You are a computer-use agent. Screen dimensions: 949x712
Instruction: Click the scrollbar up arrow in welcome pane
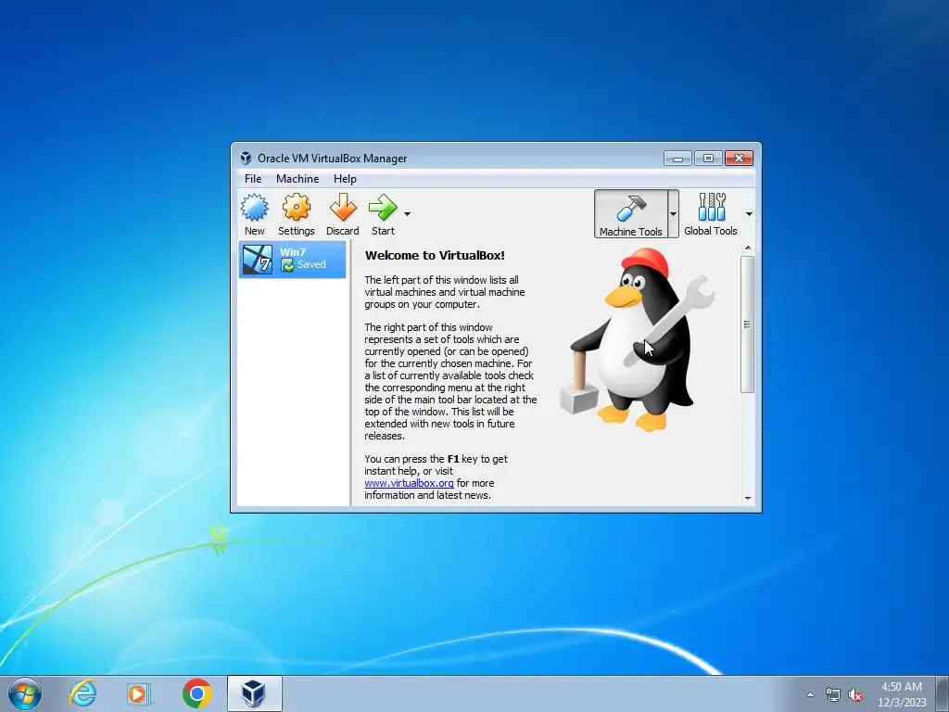pos(748,248)
